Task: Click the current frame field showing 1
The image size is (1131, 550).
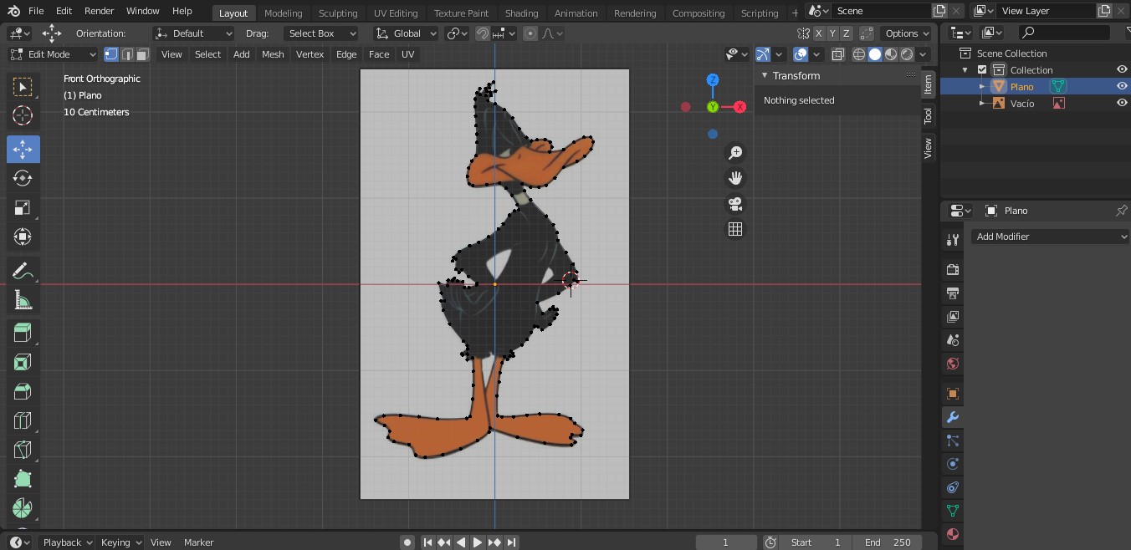Action: (726, 542)
